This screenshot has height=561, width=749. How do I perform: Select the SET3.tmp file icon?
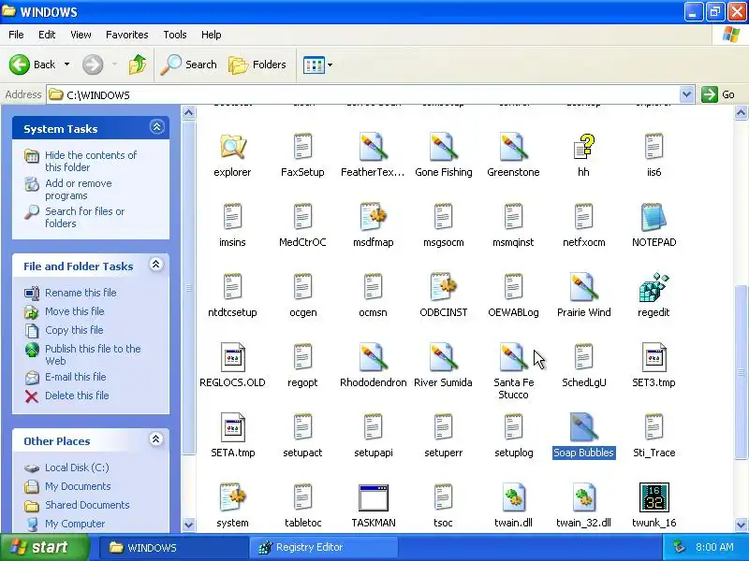tap(654, 358)
